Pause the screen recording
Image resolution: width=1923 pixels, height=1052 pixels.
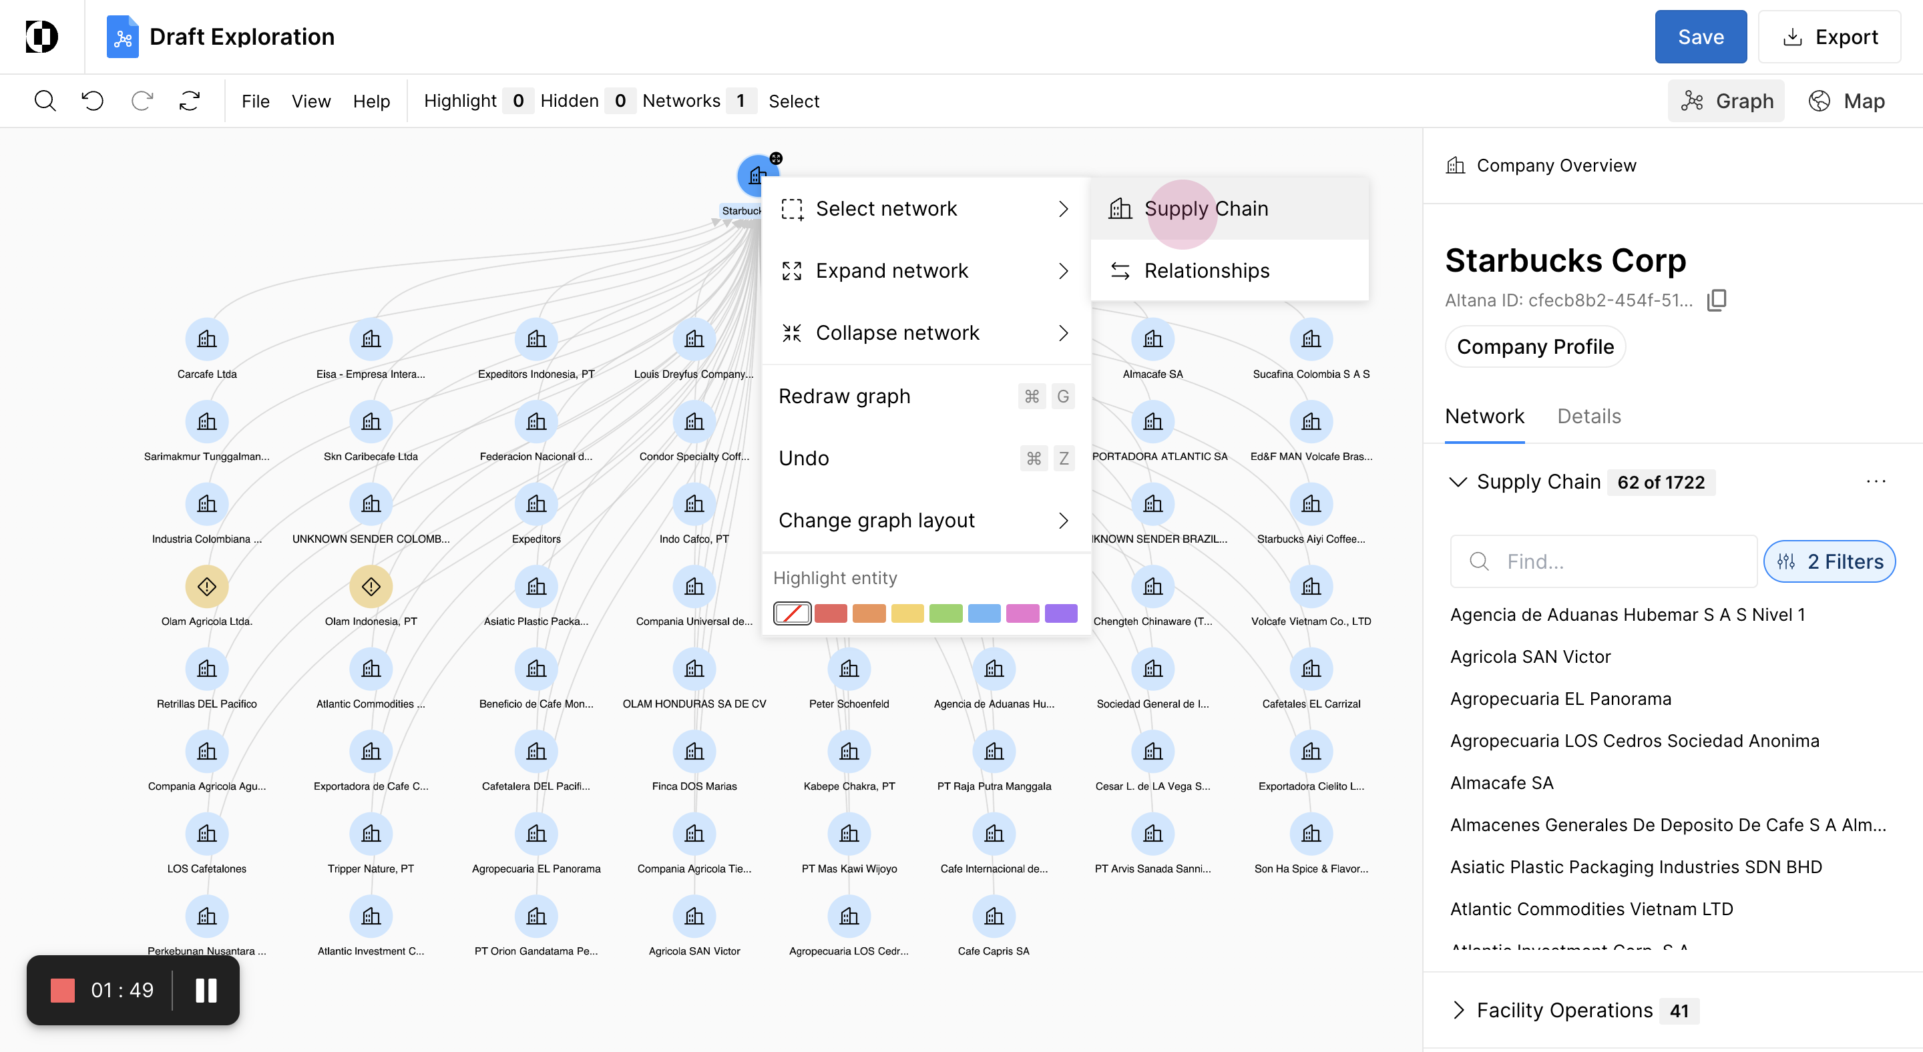pyautogui.click(x=206, y=990)
